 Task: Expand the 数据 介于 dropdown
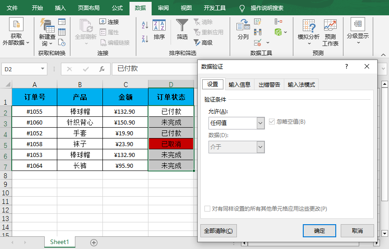click(260, 147)
